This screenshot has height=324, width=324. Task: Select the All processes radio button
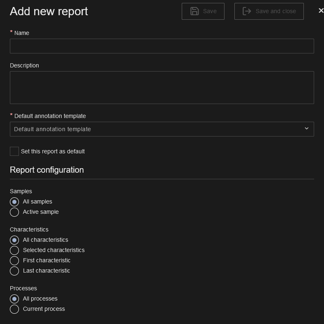point(14,299)
